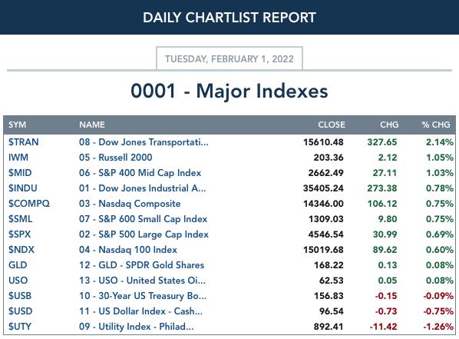The width and height of the screenshot is (459, 339).
Task: Click GLD - SPDR Gold Shares link
Action: [141, 265]
